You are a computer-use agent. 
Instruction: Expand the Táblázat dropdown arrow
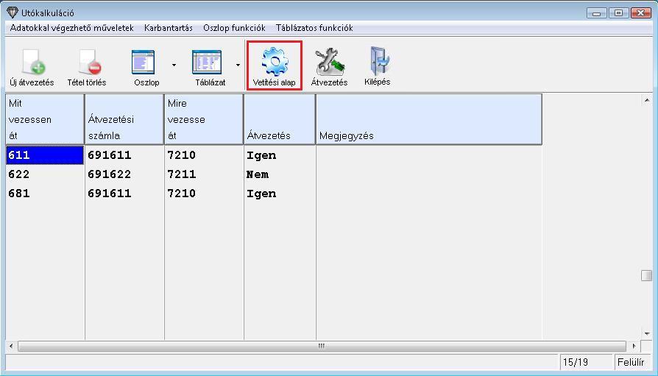pos(238,65)
